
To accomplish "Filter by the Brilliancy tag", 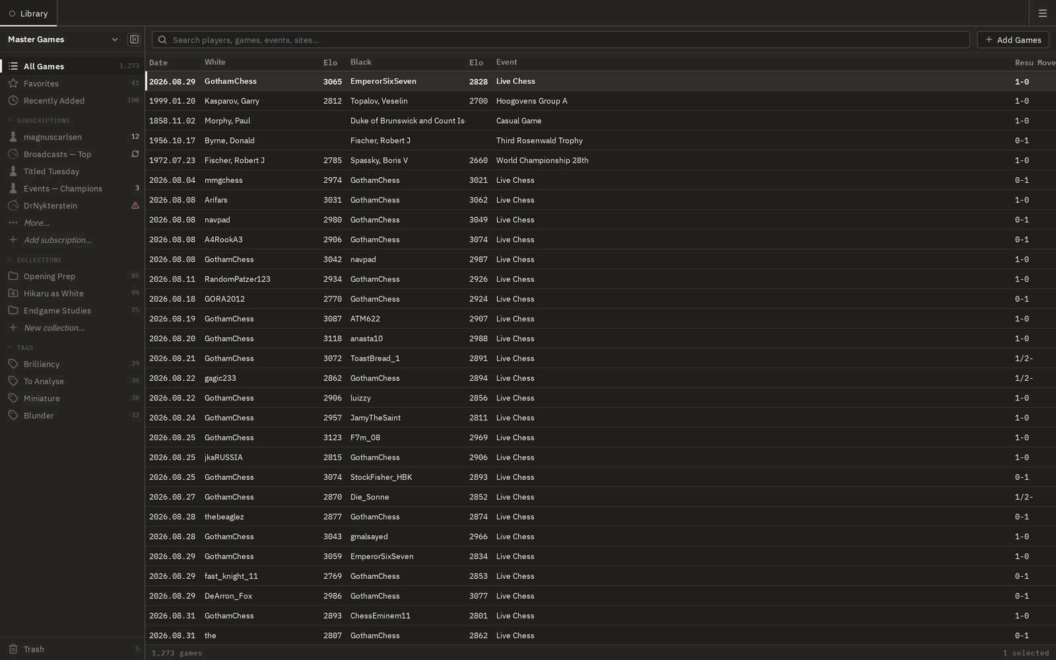I will click(x=73, y=364).
